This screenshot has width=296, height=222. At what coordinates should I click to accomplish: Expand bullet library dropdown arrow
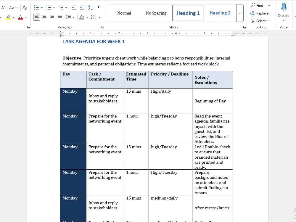click(x=42, y=8)
